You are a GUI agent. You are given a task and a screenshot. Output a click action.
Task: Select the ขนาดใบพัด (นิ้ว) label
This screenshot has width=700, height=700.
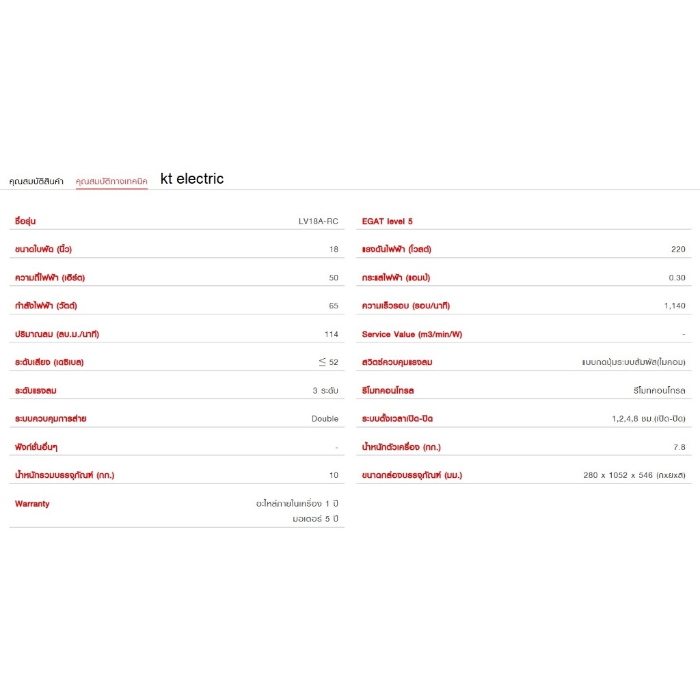pos(43,250)
